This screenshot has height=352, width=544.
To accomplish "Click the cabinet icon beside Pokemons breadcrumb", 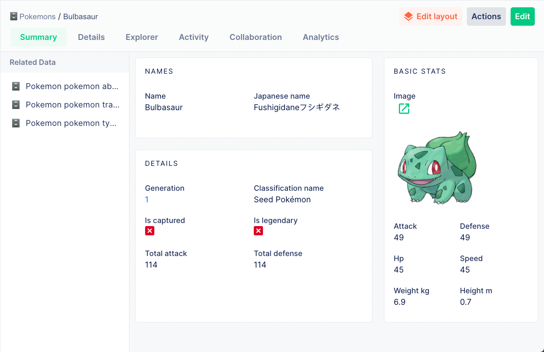I will pyautogui.click(x=14, y=17).
